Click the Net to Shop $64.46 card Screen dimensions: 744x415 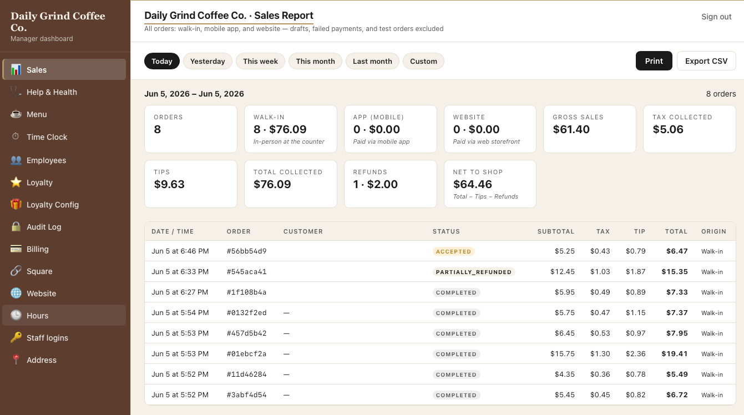click(x=490, y=184)
